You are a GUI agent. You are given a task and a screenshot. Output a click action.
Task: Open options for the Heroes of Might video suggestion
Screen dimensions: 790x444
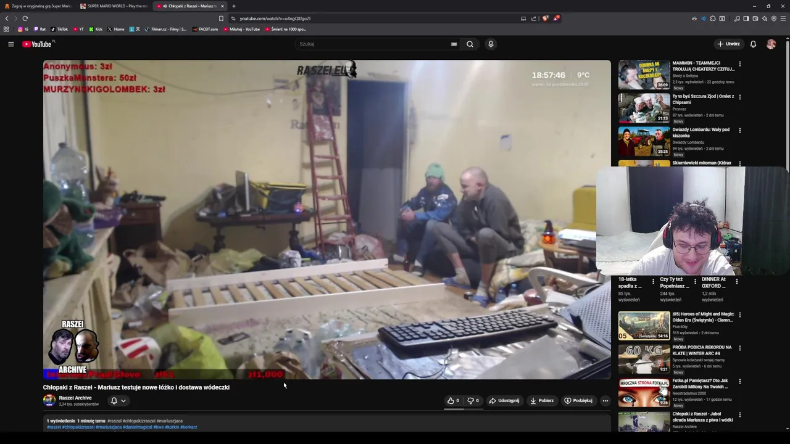tap(739, 314)
